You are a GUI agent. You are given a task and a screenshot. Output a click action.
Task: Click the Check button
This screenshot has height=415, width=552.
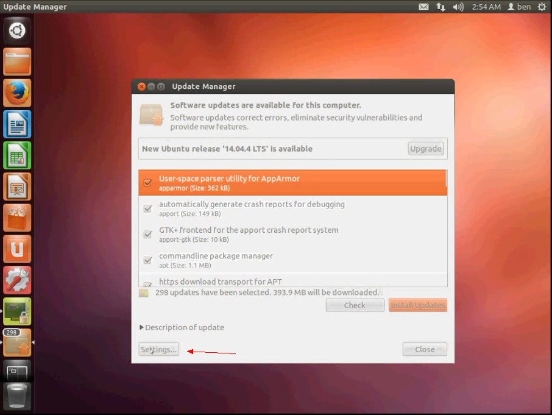(355, 305)
